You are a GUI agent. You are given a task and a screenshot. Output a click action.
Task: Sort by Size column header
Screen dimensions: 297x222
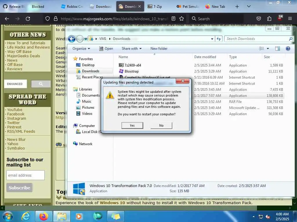tap(267, 57)
